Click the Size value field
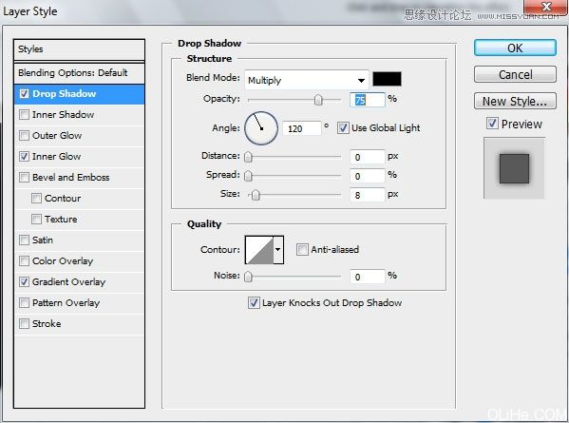 [368, 195]
